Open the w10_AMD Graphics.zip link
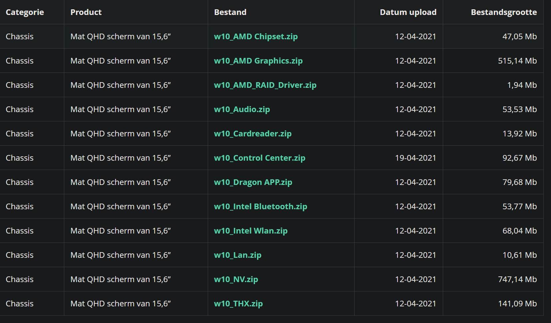The image size is (551, 323). click(x=258, y=61)
